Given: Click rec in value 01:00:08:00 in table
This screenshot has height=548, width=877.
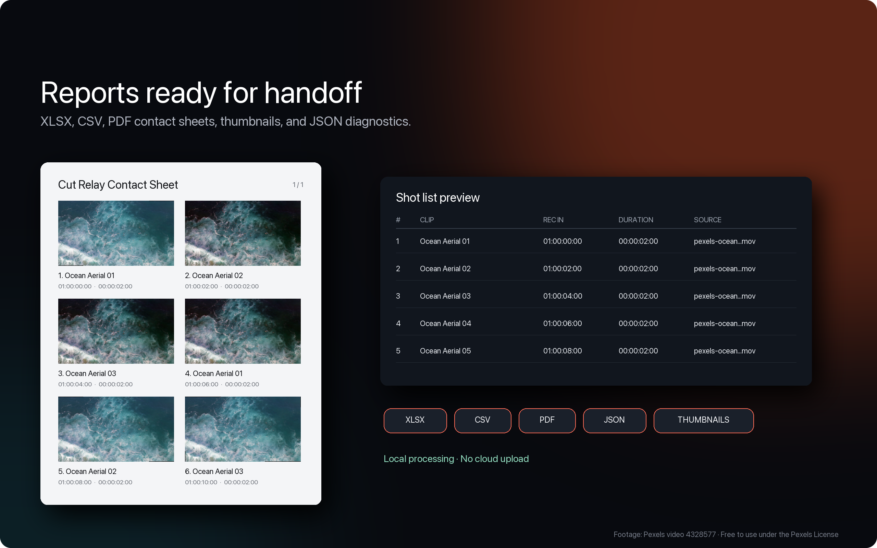Looking at the screenshot, I should click(563, 351).
